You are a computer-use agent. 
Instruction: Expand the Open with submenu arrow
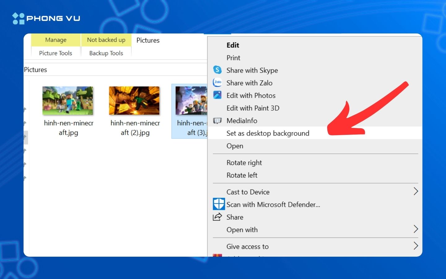pyautogui.click(x=416, y=229)
